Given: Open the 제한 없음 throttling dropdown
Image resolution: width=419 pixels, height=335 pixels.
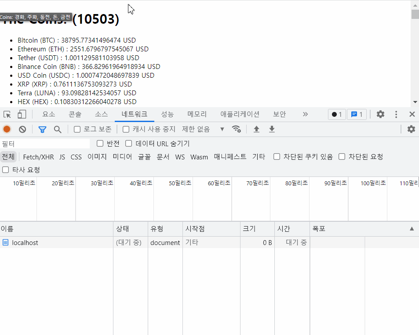Looking at the screenshot, I should (203, 129).
